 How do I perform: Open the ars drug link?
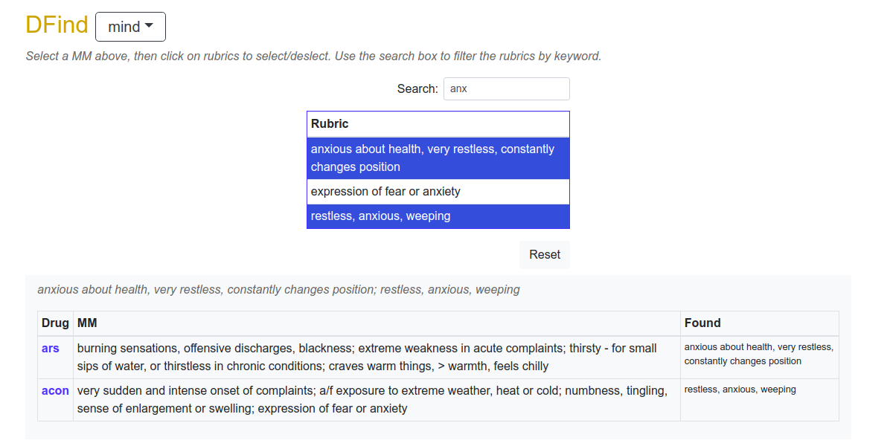click(x=50, y=349)
